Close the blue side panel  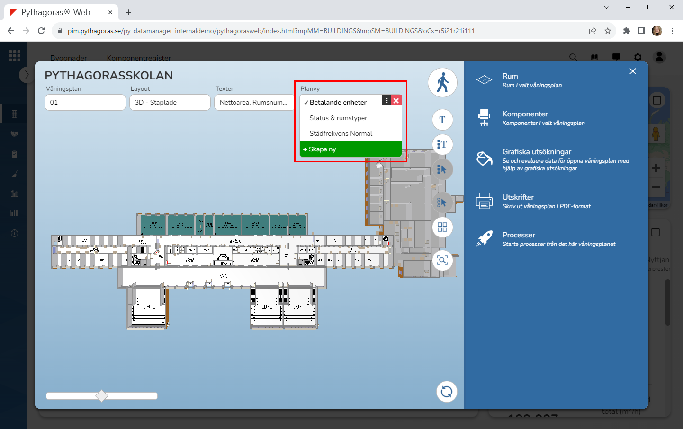(633, 71)
